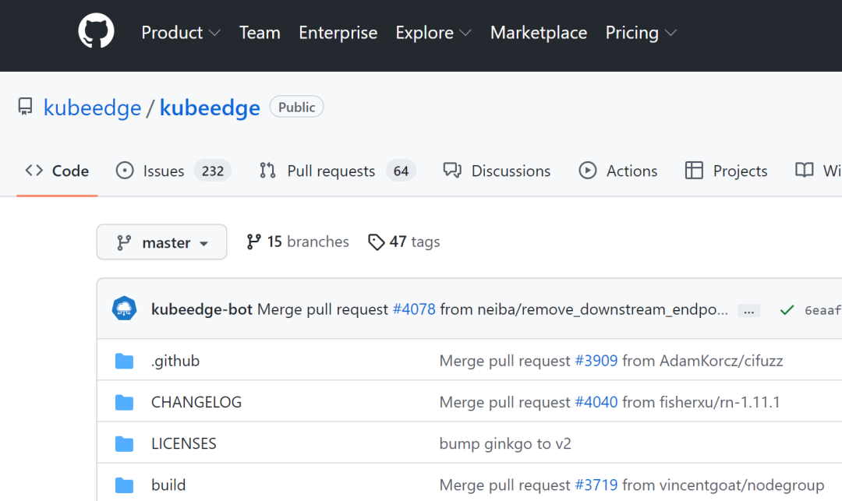Open pull request #4078 link
The image size is (842, 501).
coord(414,309)
